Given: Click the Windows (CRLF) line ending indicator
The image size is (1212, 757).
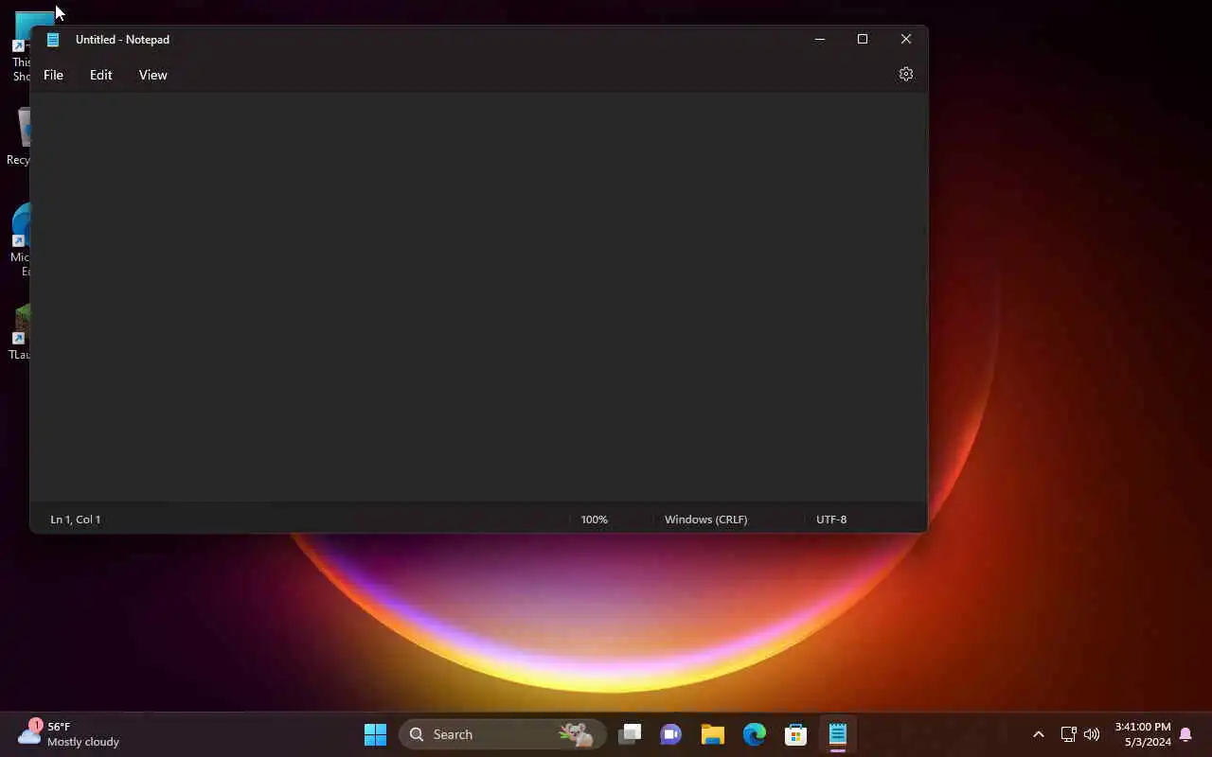Looking at the screenshot, I should pos(705,519).
